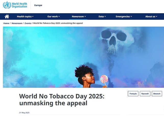Navigate to Events in the breadcrumb
The width and height of the screenshot is (164, 116).
click(28, 23)
